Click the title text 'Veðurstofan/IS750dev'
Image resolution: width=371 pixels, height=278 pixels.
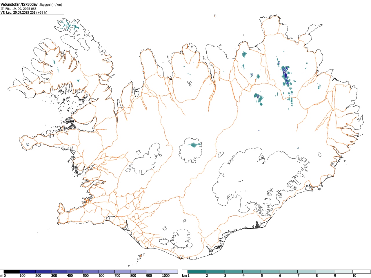(19, 5)
